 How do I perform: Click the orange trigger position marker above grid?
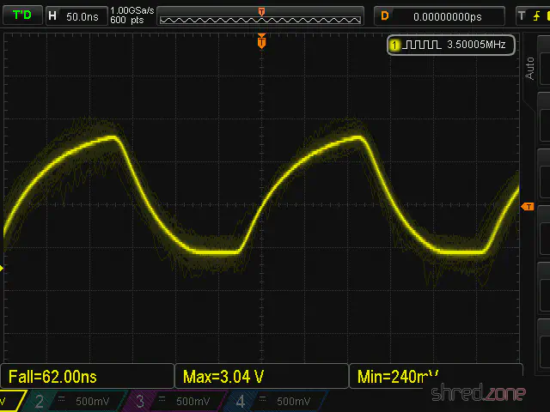coord(262,41)
